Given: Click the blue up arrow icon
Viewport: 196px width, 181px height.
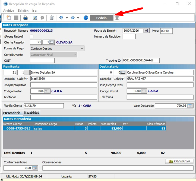Looking at the screenshot, I should click(73, 18).
